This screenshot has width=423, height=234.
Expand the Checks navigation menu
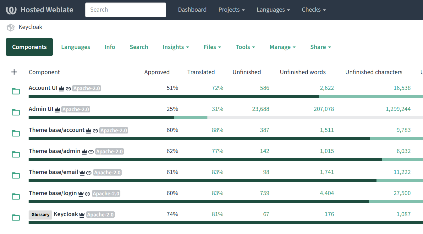(313, 10)
